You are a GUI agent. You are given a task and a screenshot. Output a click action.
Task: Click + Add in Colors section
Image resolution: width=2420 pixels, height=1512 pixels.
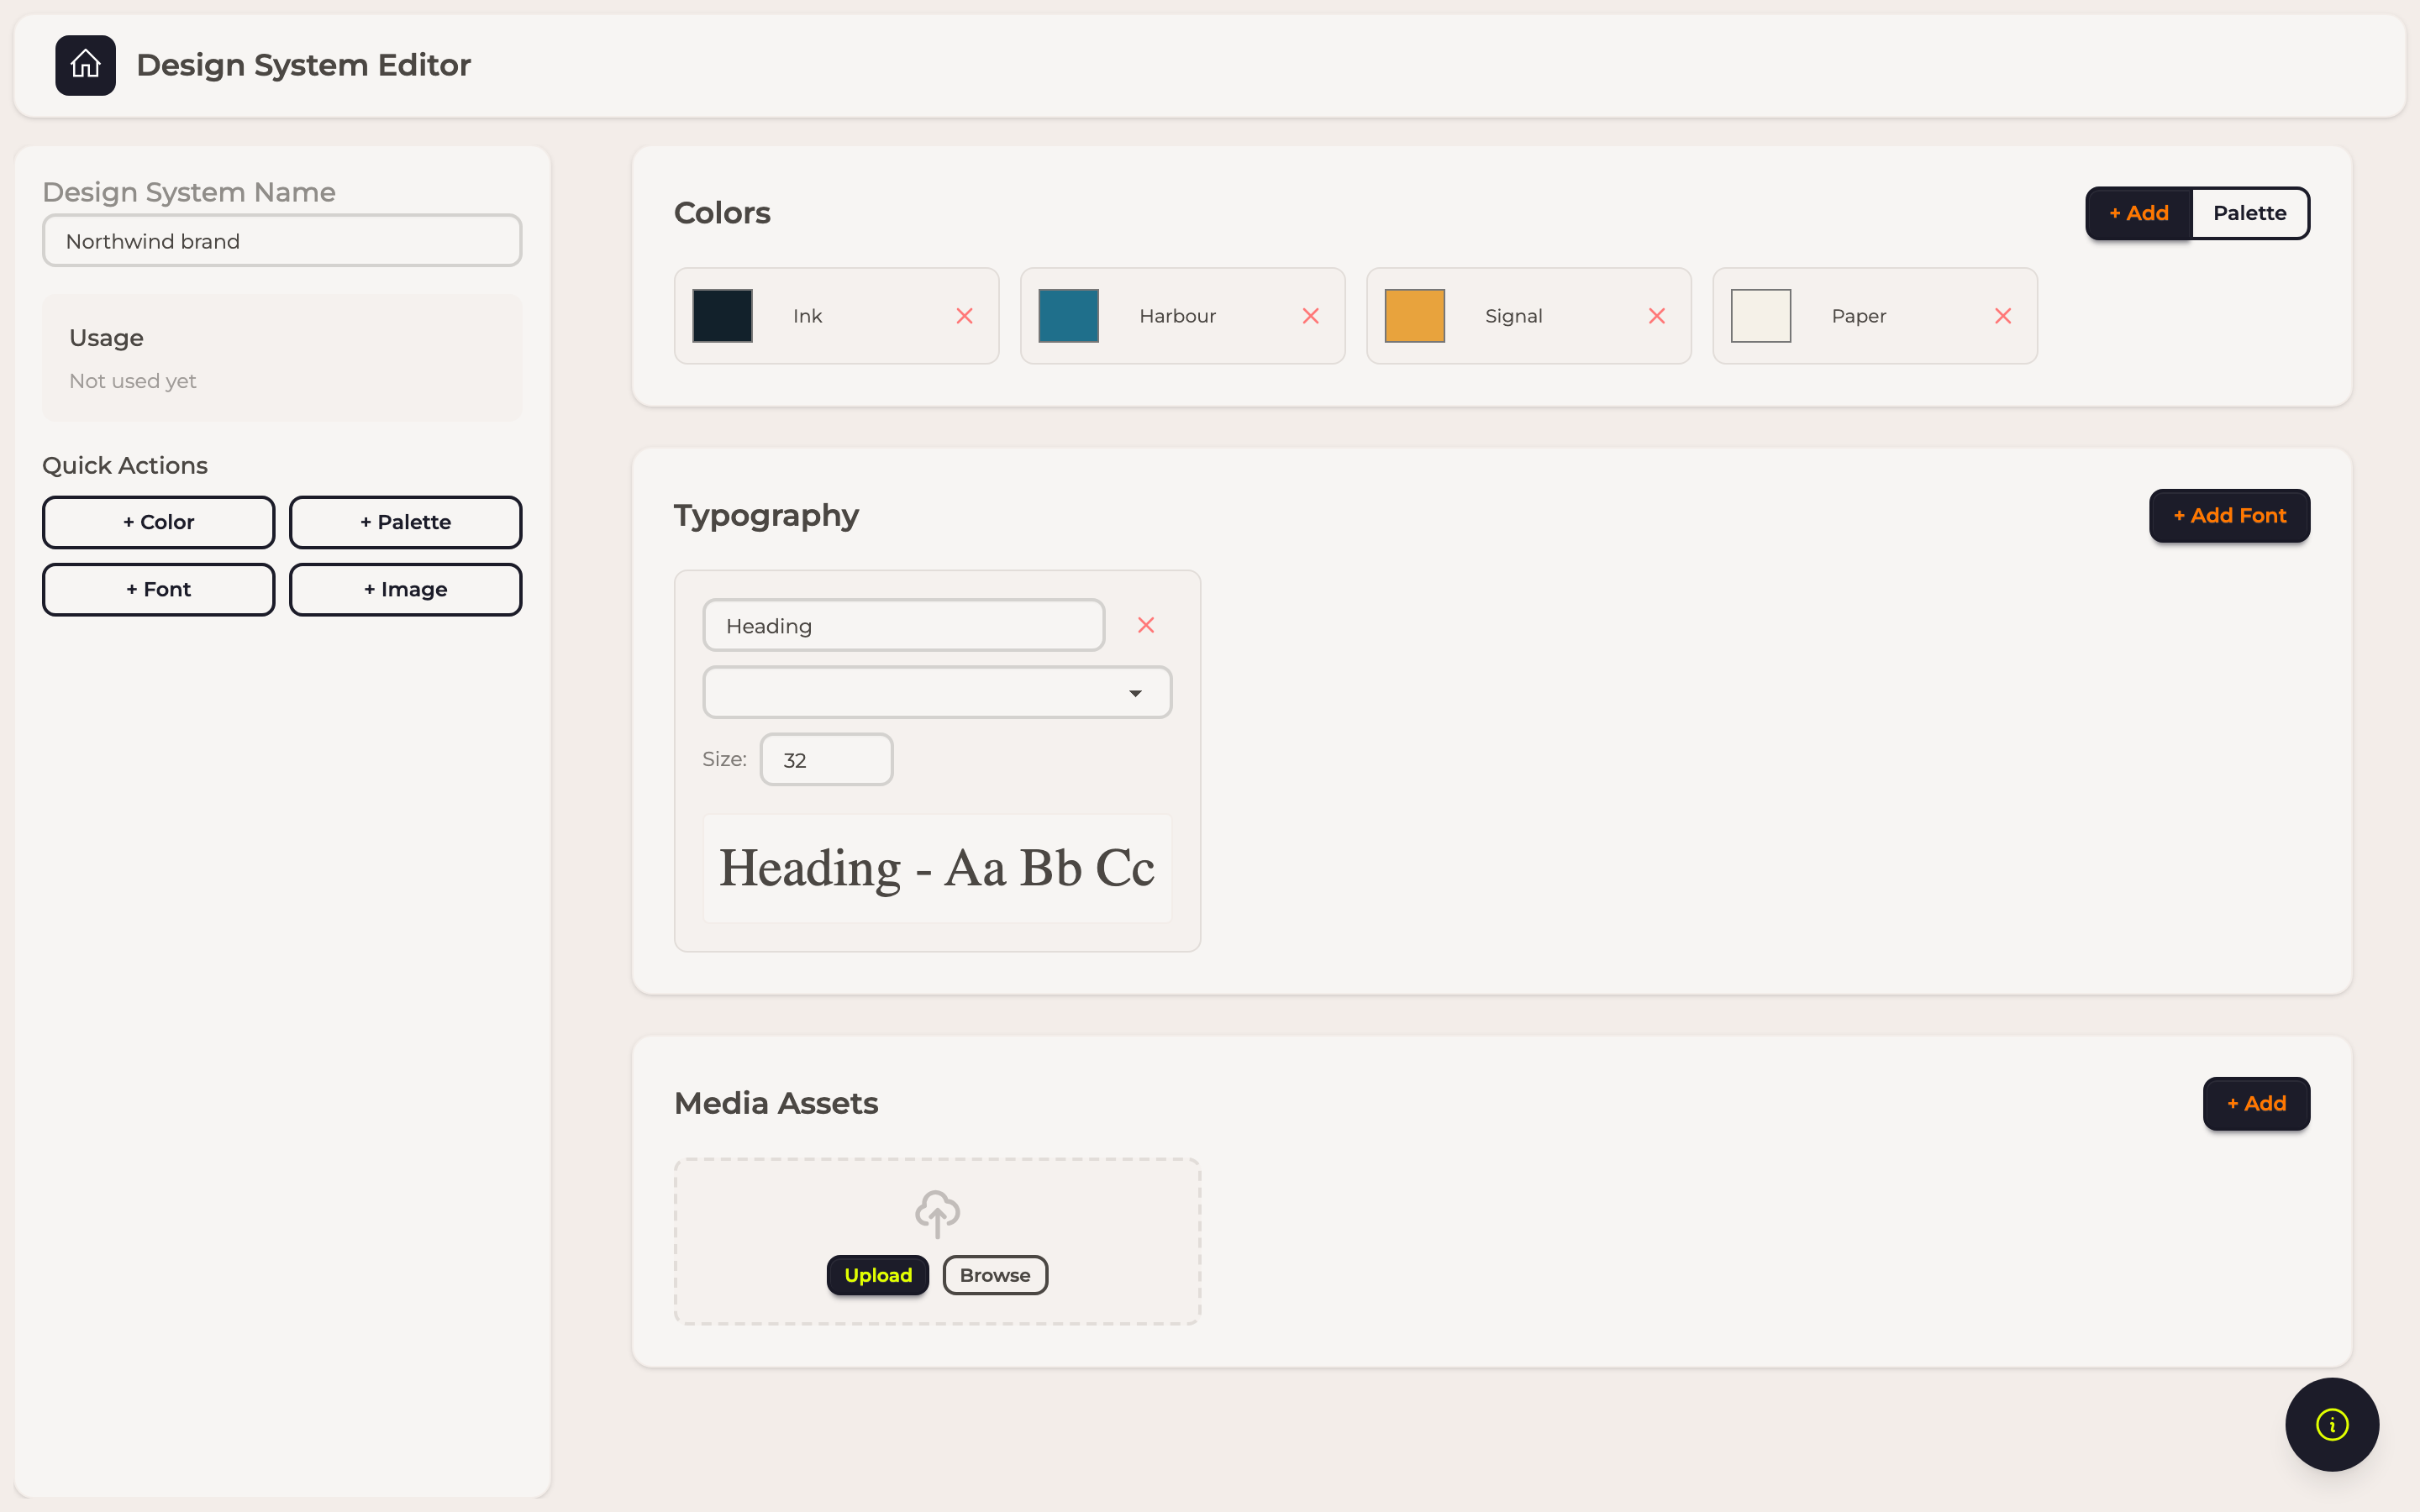tap(2139, 213)
